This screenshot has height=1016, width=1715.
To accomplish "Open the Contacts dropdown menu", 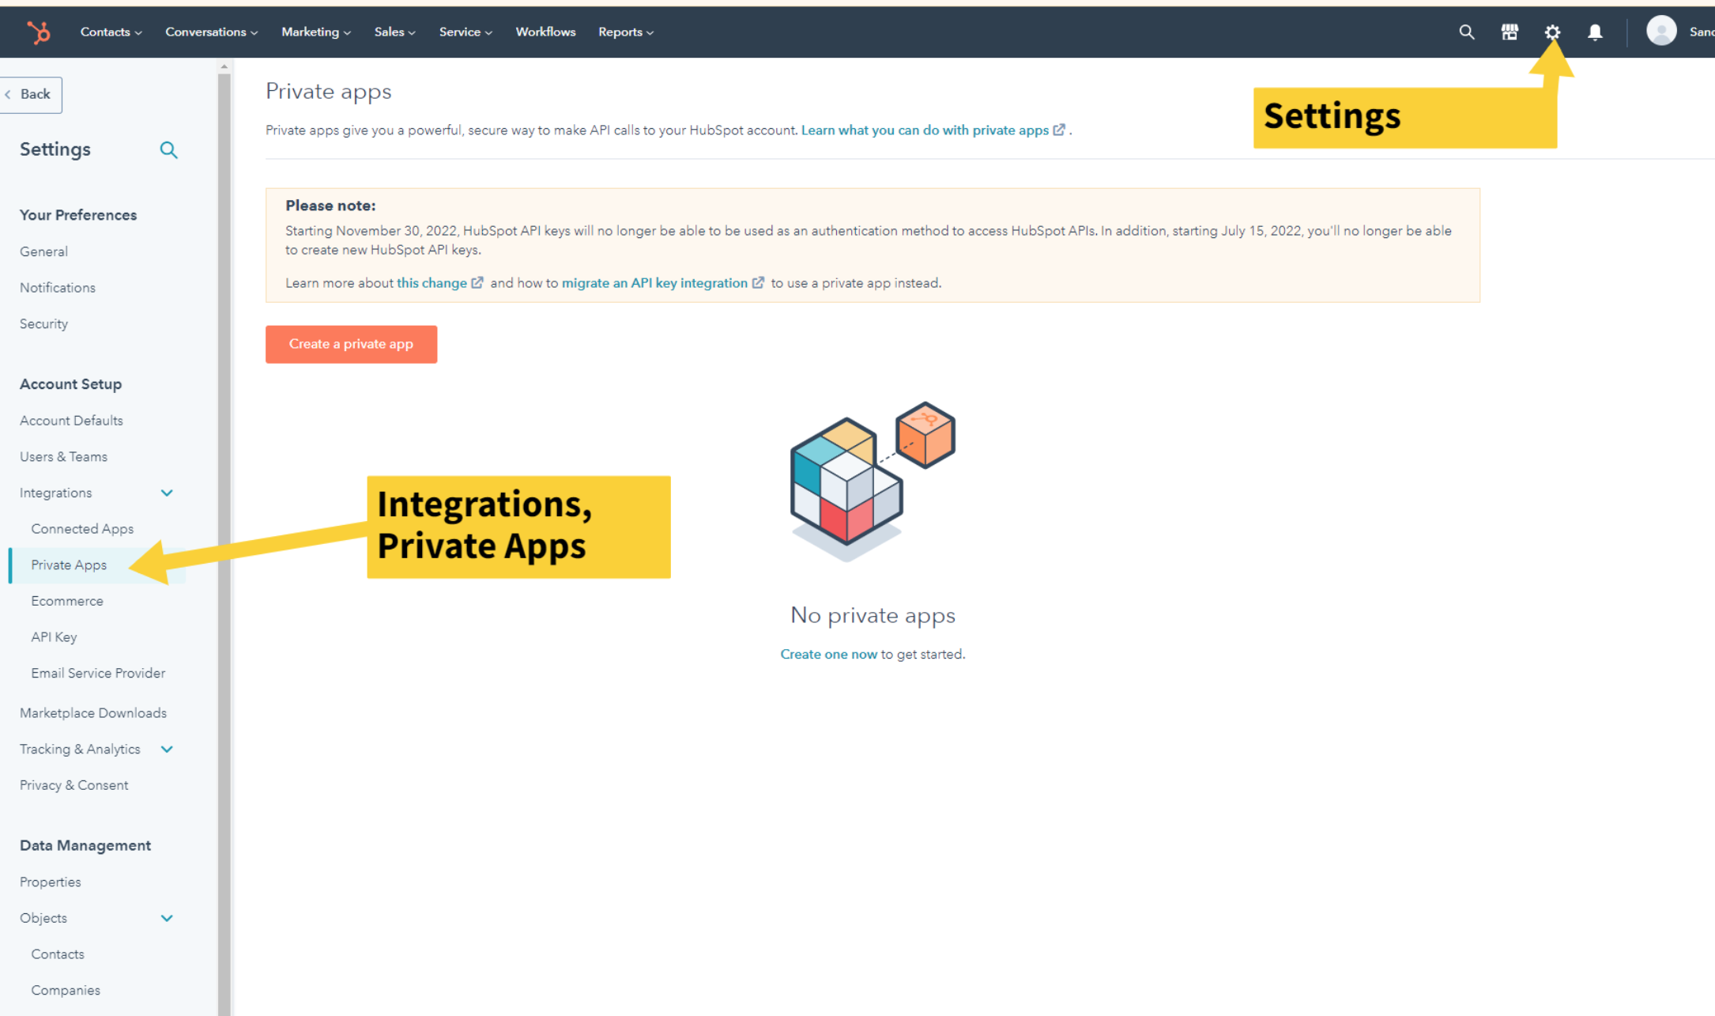I will [x=111, y=32].
